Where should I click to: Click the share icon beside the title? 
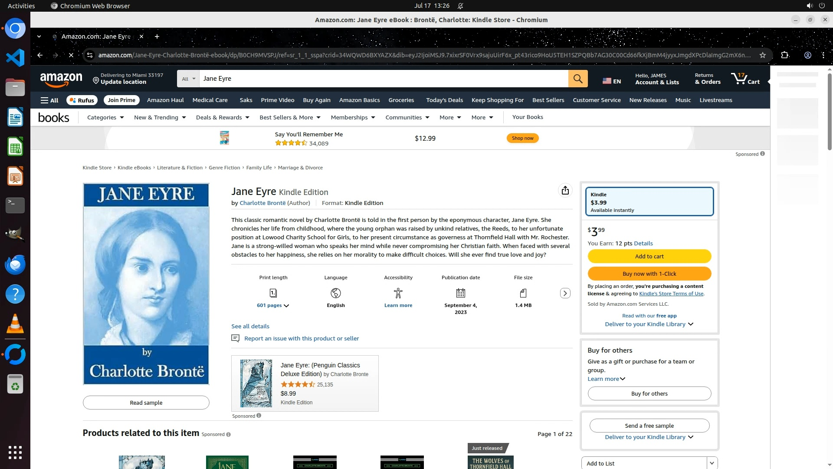[x=565, y=191]
